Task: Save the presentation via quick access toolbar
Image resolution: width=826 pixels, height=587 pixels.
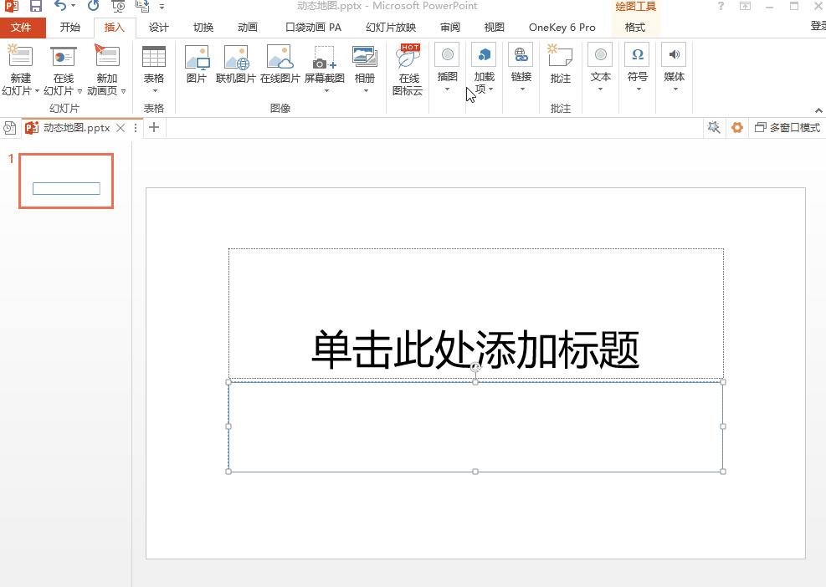Action: click(x=37, y=7)
